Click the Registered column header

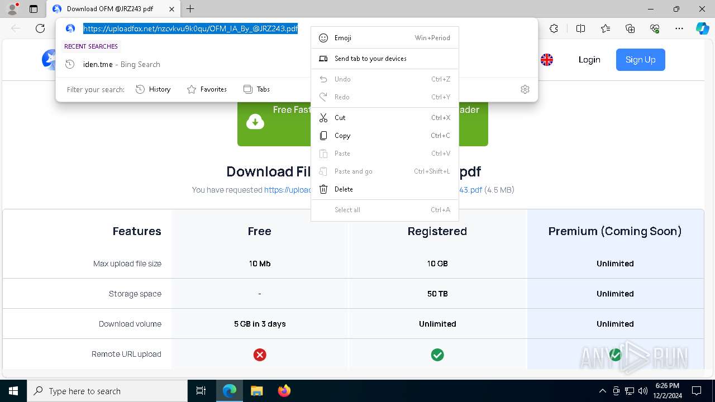coord(437,231)
